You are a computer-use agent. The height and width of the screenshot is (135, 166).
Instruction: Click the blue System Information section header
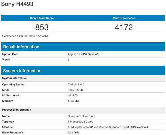tap(83, 71)
